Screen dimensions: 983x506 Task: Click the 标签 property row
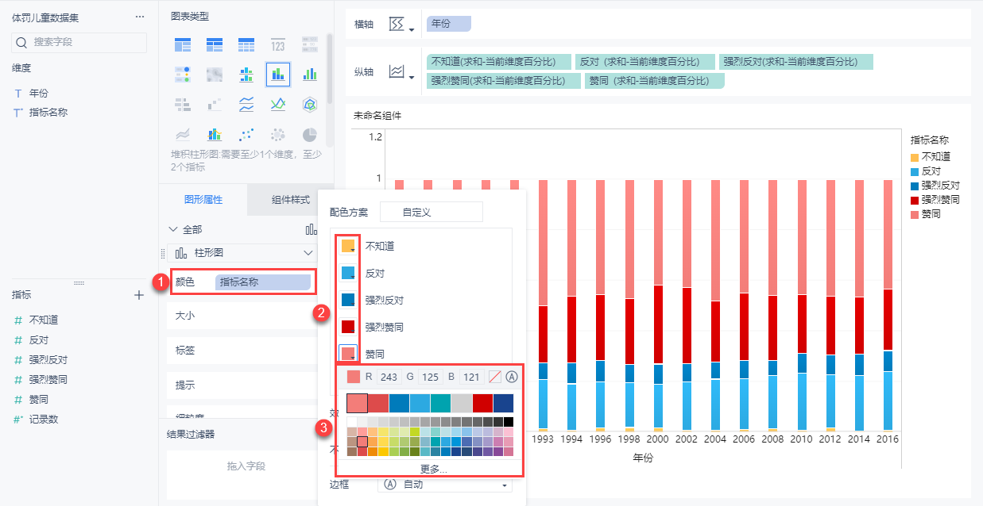pyautogui.click(x=242, y=350)
